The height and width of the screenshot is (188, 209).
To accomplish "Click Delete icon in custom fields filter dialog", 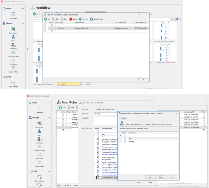I will click(71, 19).
